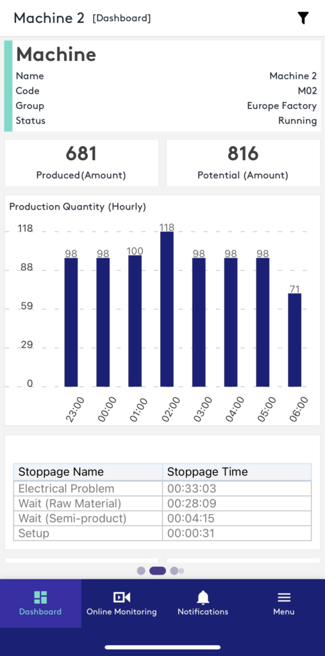Image resolution: width=325 pixels, height=656 pixels.
Task: Click the 00:00:31 stoppage time cell
Action: click(x=237, y=534)
